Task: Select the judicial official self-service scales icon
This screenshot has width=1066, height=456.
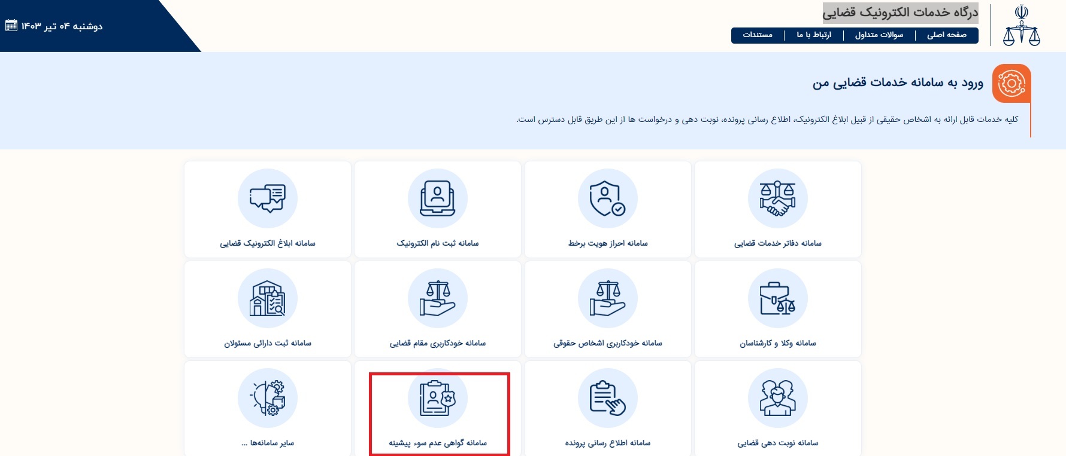Action: click(x=437, y=298)
